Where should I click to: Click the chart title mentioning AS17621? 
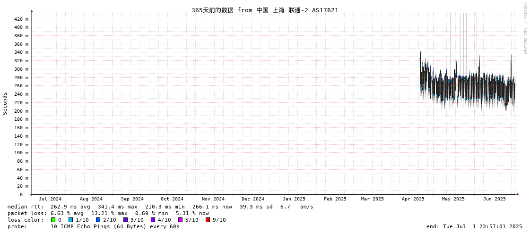coord(265,10)
